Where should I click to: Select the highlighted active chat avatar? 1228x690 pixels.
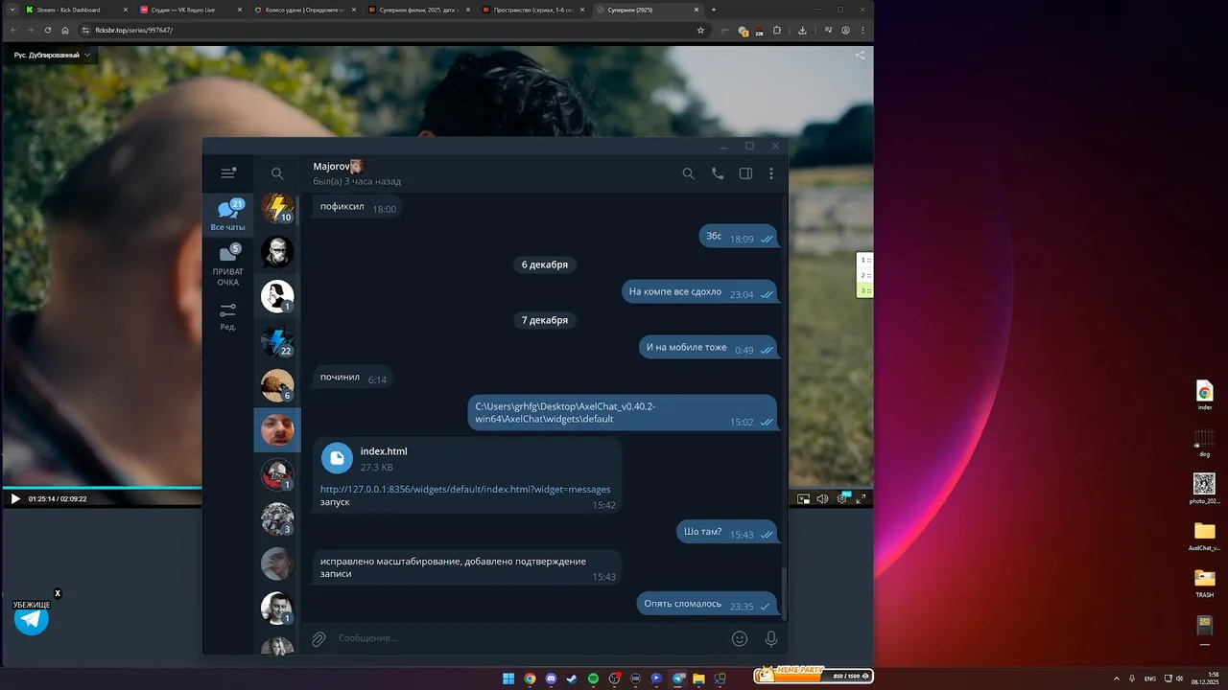(x=277, y=429)
